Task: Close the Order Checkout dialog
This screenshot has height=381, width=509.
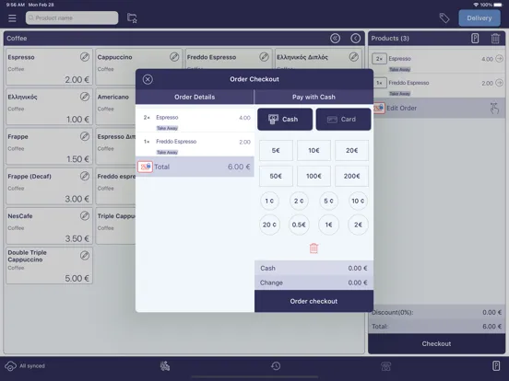Action: (x=148, y=79)
